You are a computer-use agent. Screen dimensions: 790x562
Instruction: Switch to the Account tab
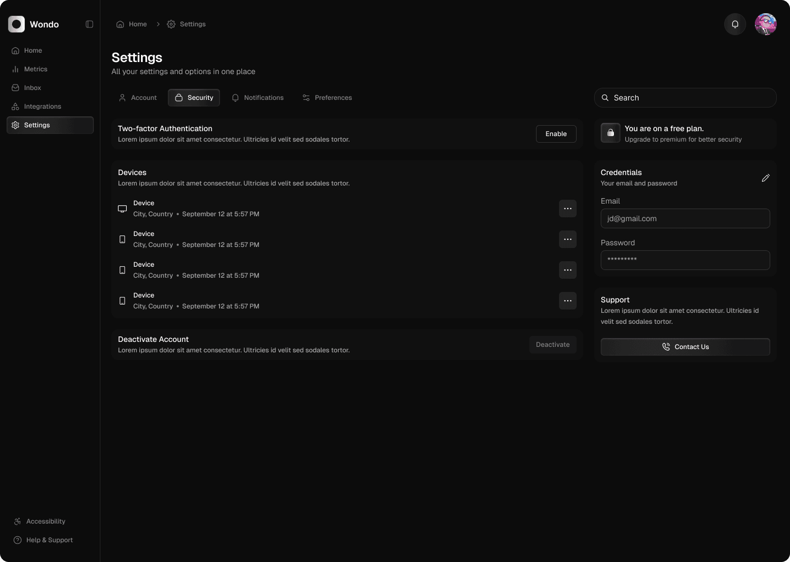[138, 98]
